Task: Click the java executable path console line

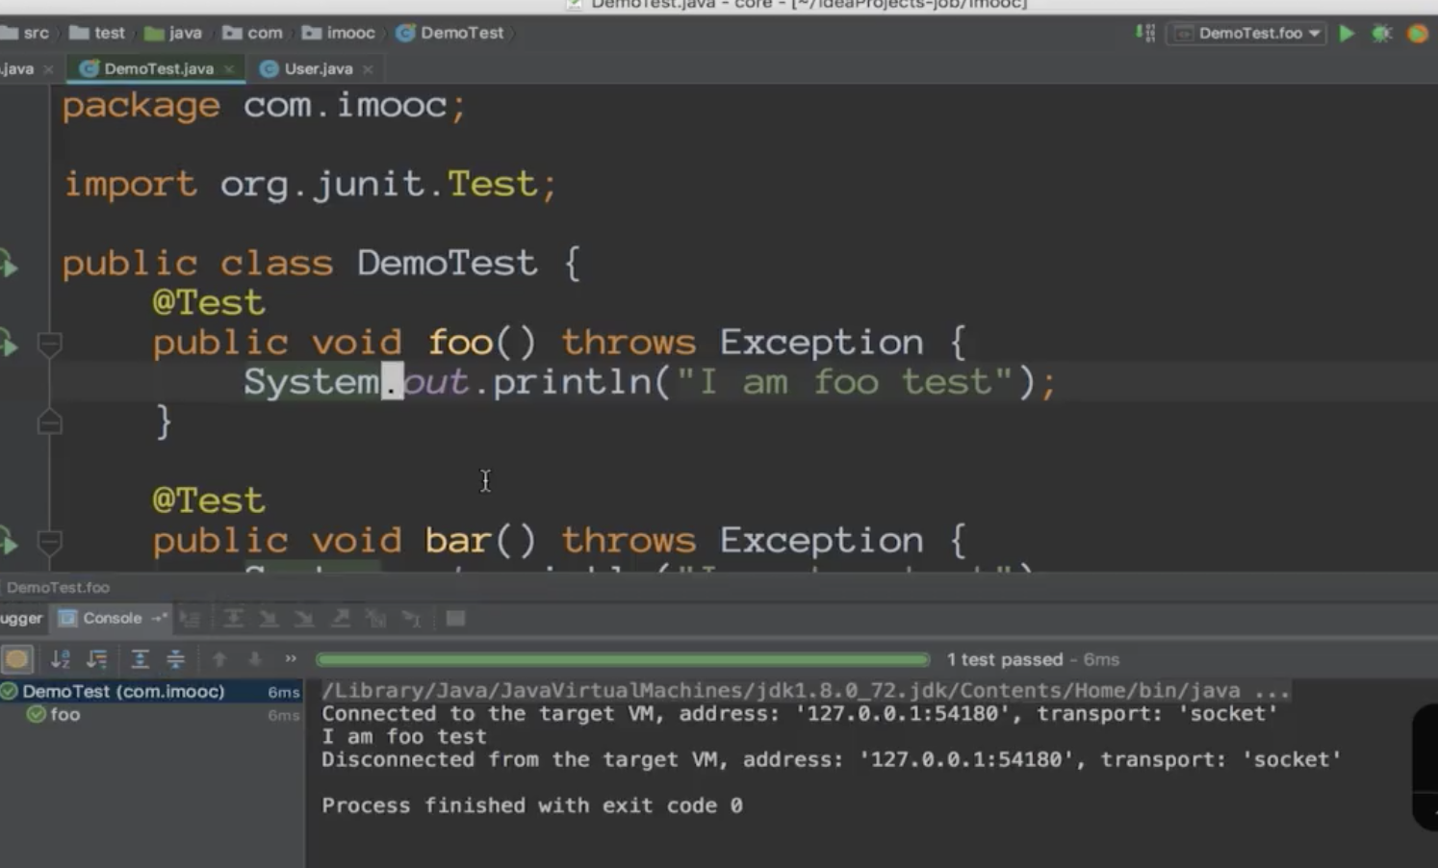Action: tap(805, 691)
